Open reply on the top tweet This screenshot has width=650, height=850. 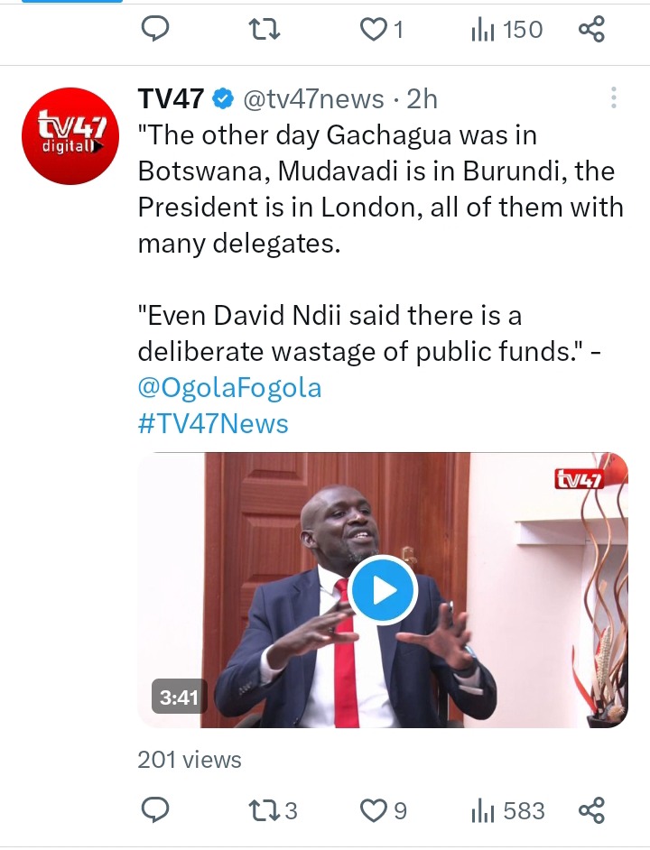(x=155, y=29)
